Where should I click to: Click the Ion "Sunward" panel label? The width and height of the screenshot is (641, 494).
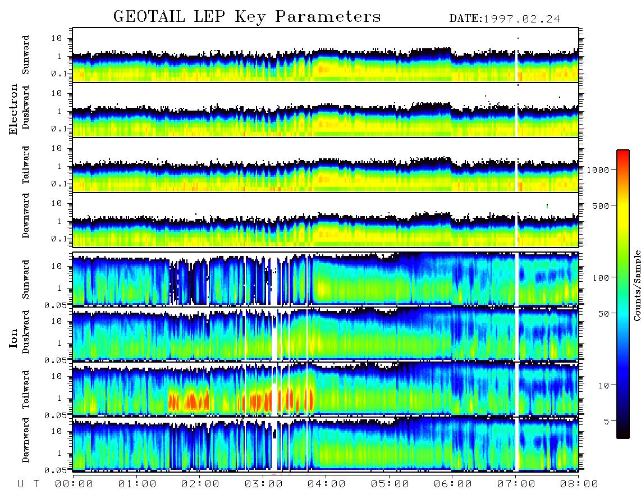pyautogui.click(x=26, y=279)
